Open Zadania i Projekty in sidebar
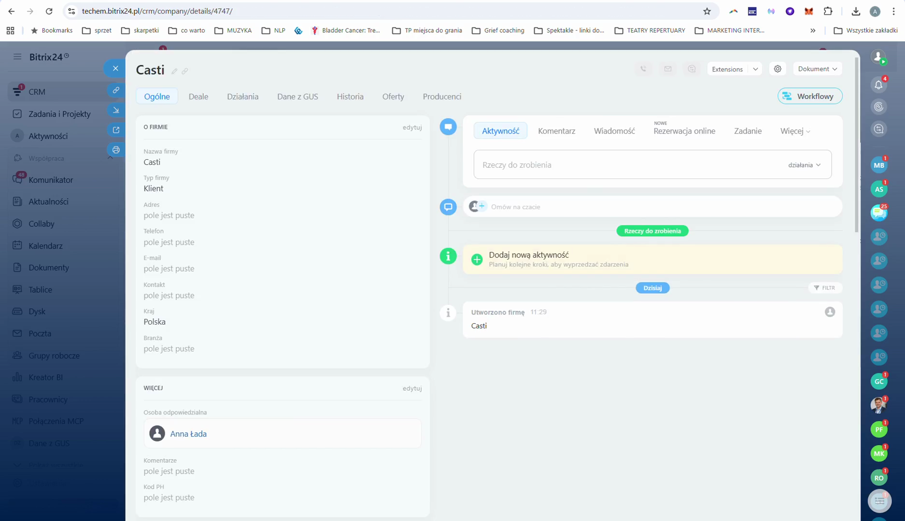 coord(59,114)
